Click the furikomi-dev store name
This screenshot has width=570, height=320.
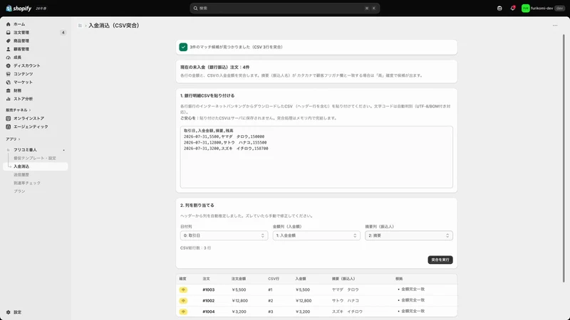coord(542,9)
